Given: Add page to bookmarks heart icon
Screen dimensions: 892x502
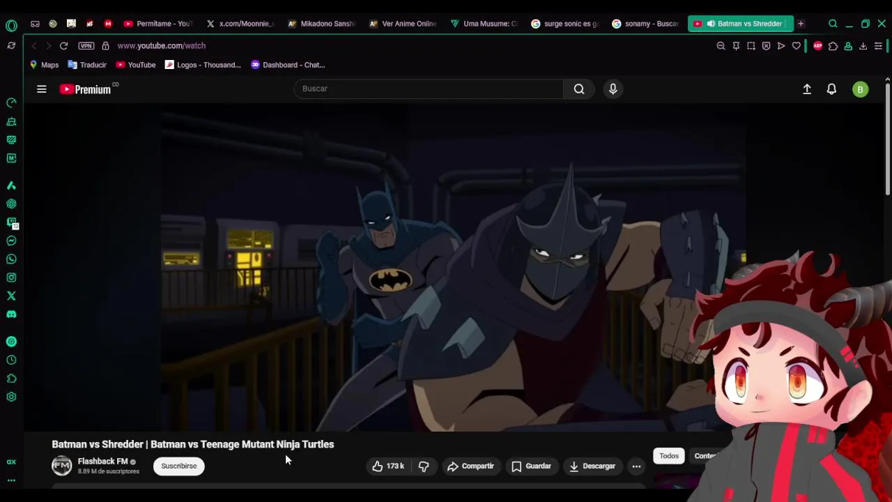Looking at the screenshot, I should click(797, 46).
